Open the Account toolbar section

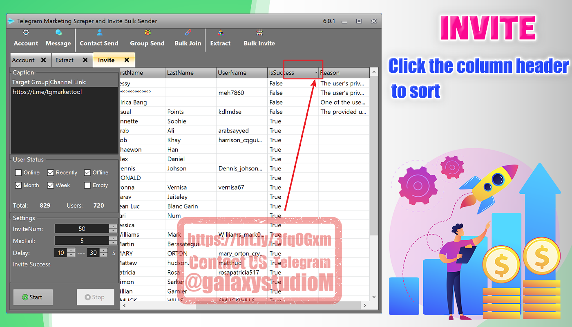(x=26, y=38)
